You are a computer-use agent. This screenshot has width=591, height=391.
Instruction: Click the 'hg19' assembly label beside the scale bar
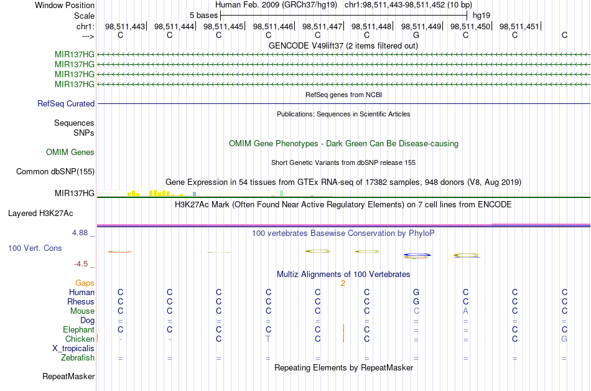pyautogui.click(x=482, y=16)
